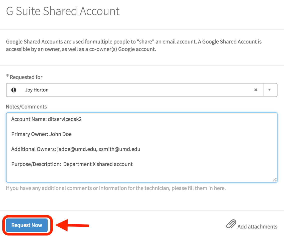Click the Notes/Comments field label

click(x=26, y=107)
